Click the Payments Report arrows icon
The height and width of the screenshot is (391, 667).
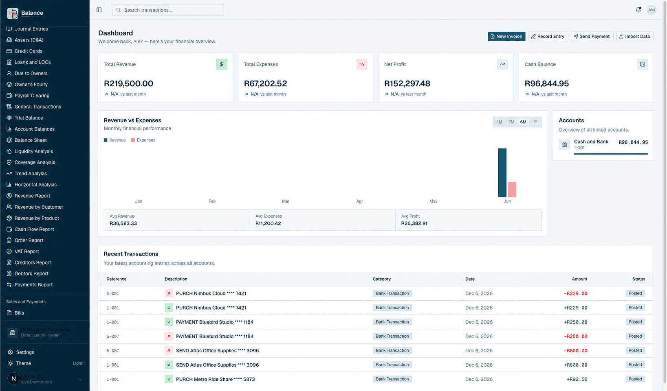[9, 285]
